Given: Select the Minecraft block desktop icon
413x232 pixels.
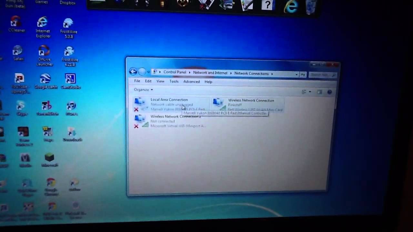Looking at the screenshot, I should click(49, 160).
